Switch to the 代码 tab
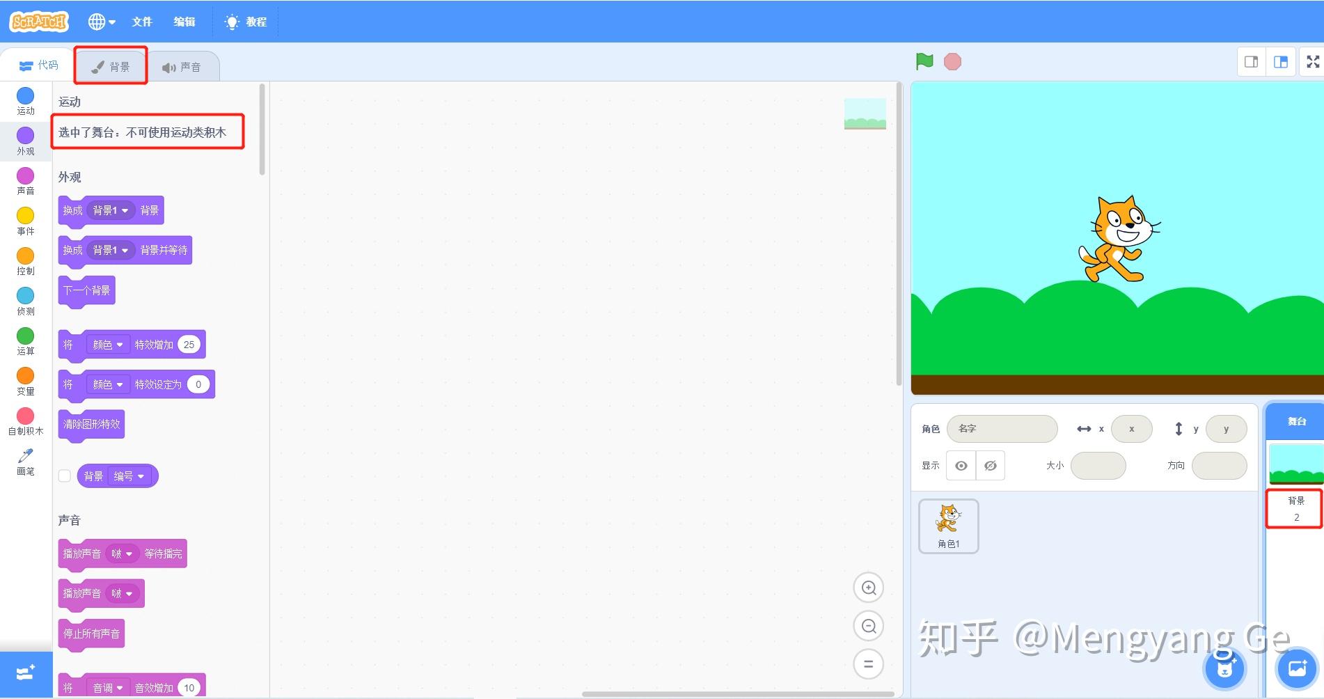Screen dimensions: 1324x699 coord(39,65)
